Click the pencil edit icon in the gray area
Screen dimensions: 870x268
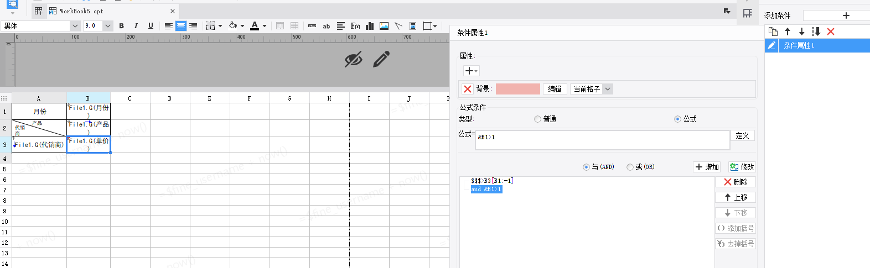381,59
